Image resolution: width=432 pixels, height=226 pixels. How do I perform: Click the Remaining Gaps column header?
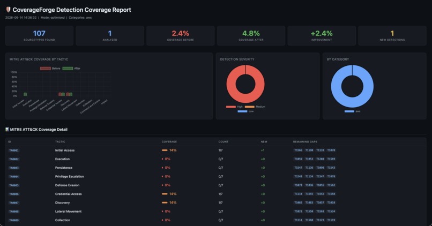[x=305, y=142]
